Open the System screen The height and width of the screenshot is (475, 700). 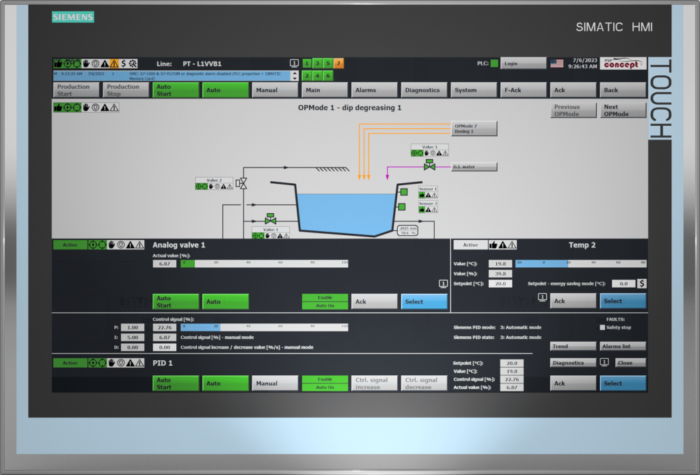(x=474, y=90)
